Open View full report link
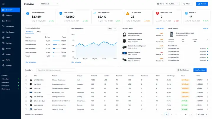 (76, 62)
